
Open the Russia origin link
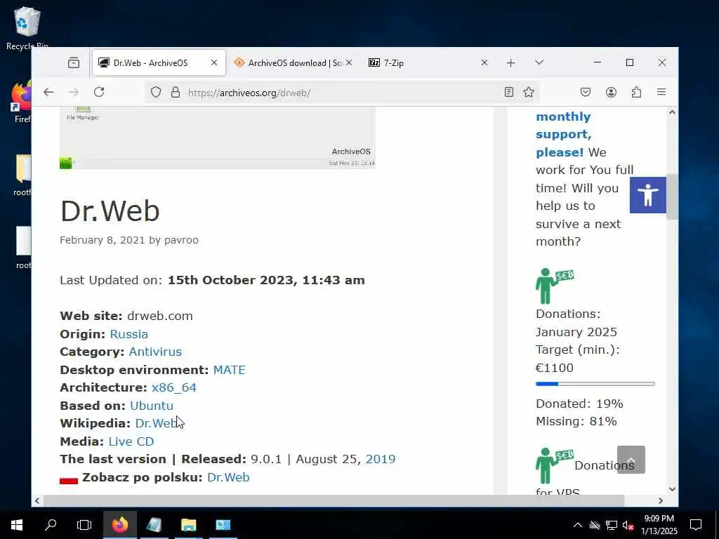129,334
